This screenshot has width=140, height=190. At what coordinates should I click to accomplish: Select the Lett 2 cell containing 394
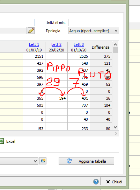(x=57, y=98)
